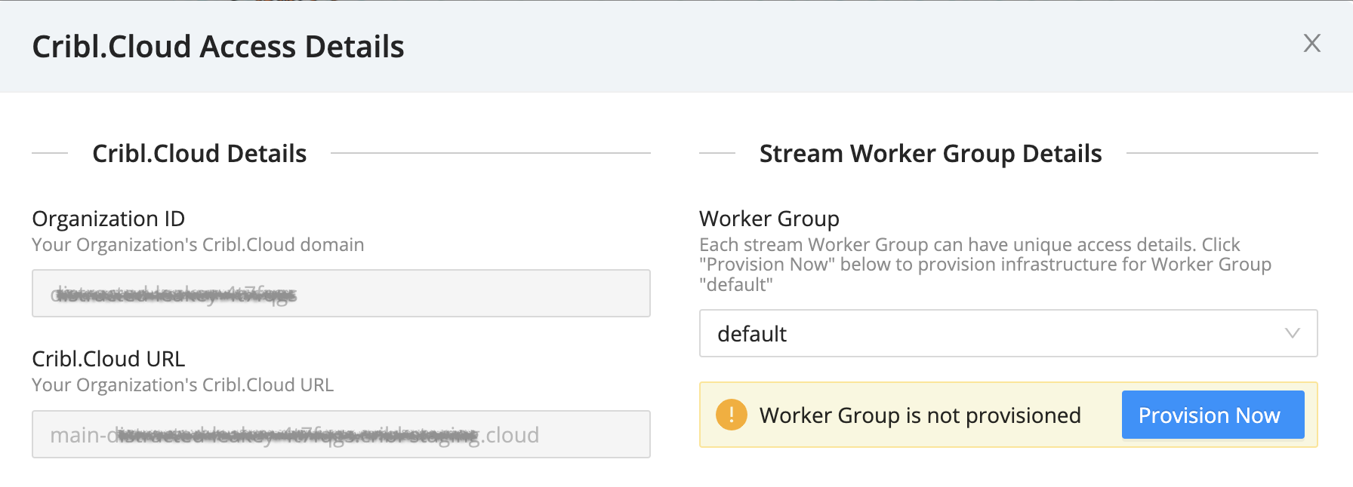Click the Cribl.Cloud URL input field
1353x487 pixels.
tap(341, 434)
